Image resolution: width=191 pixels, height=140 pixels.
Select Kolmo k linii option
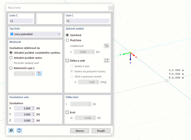point(72,66)
